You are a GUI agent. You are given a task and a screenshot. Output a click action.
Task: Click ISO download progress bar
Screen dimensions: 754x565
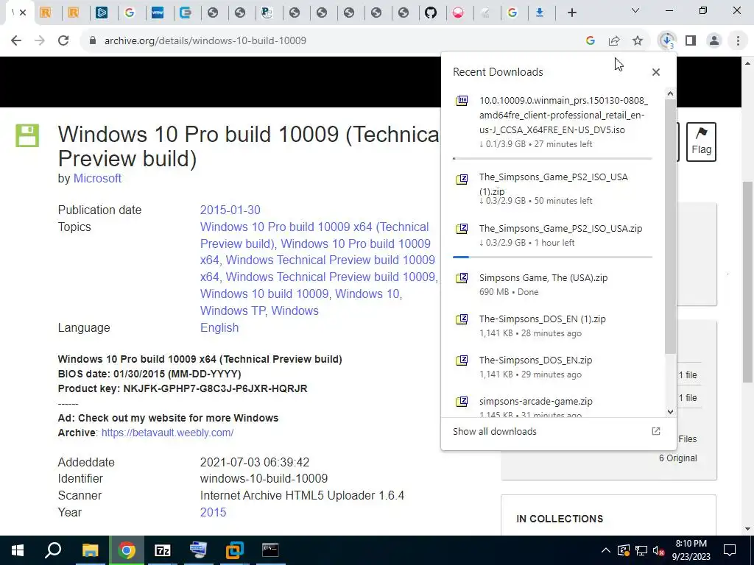tap(552, 158)
